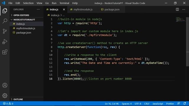
Task: Click the errors count icon in status bar
Action: coord(4,103)
